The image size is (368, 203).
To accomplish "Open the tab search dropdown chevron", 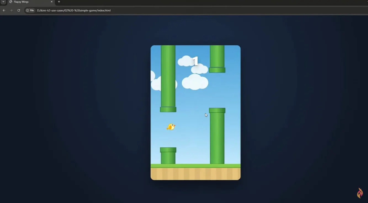I will (3, 2).
